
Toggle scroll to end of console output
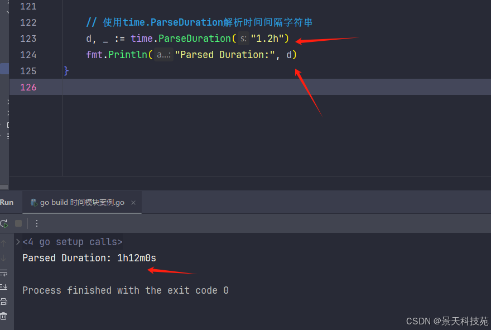4,287
